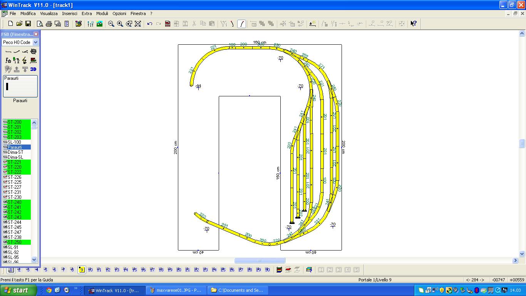
Task: Open the Inserisci menu
Action: click(70, 13)
